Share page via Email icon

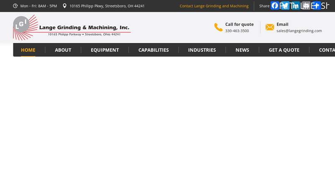(x=306, y=5)
